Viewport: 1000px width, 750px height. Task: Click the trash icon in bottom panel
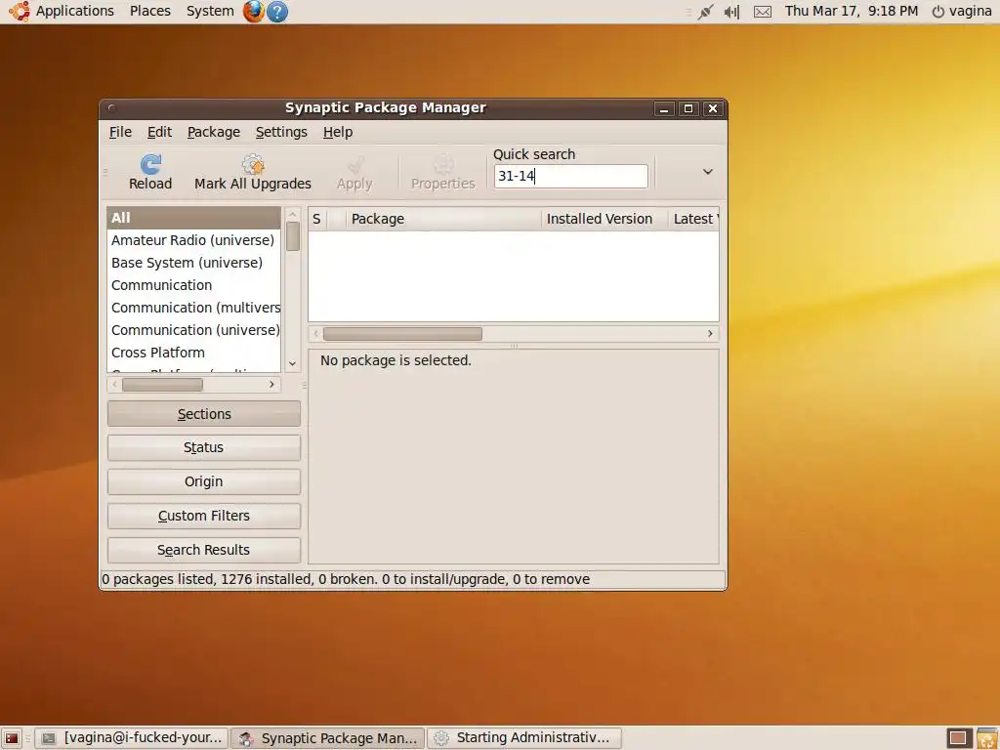(x=988, y=738)
